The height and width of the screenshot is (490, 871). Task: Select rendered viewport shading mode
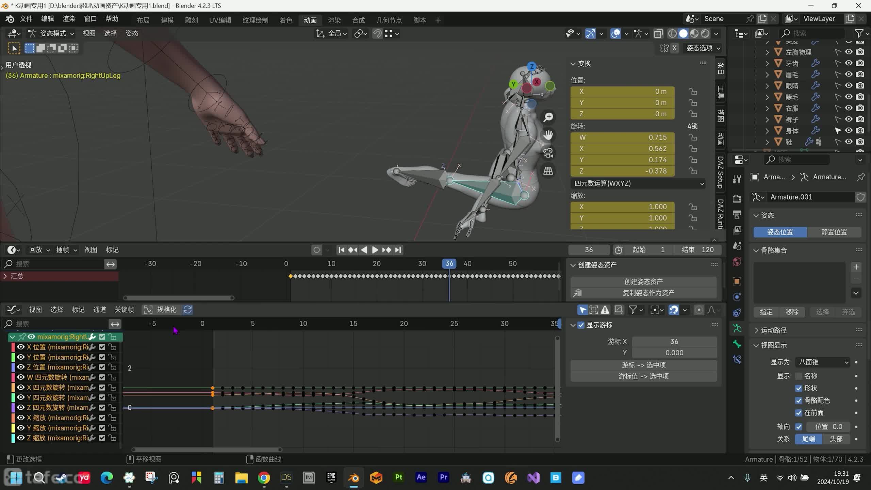(705, 33)
